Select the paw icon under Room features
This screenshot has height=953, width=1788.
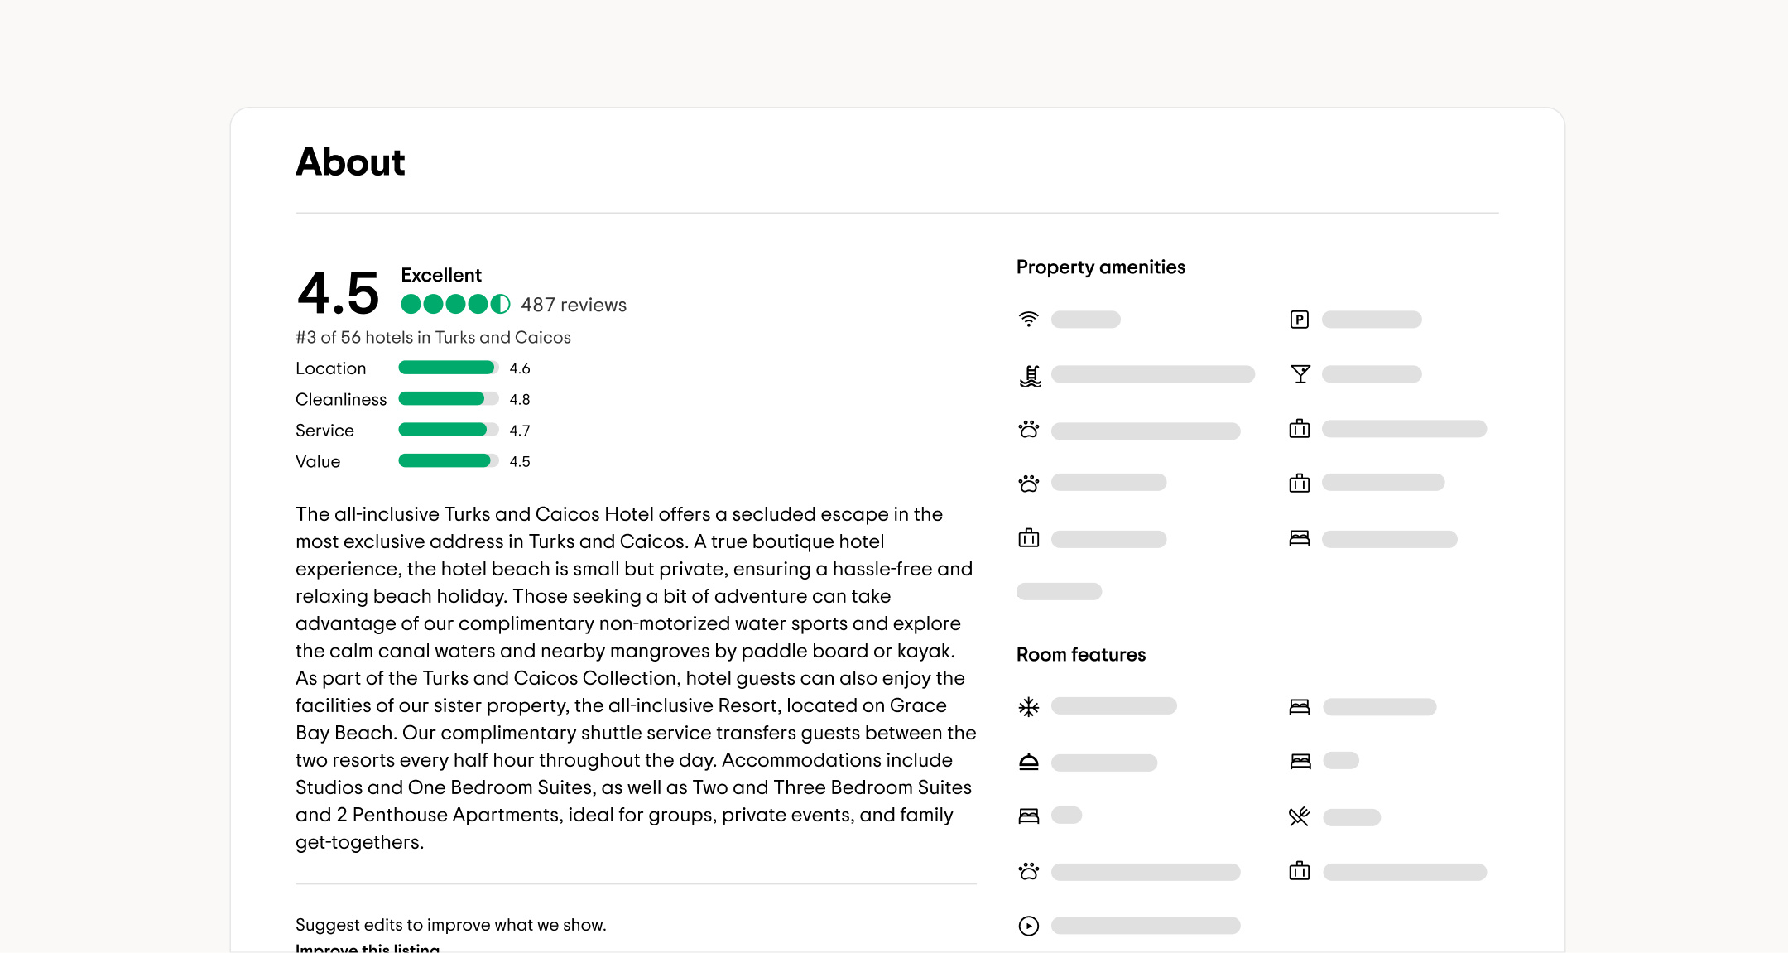1028,871
